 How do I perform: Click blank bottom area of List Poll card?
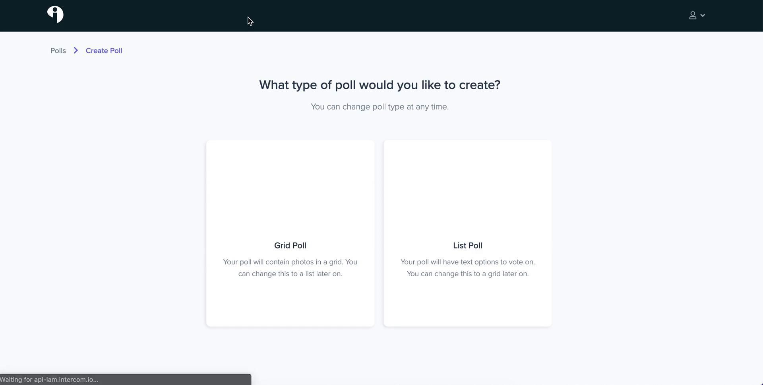click(x=467, y=306)
